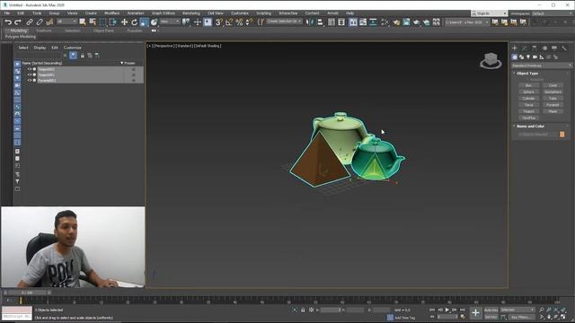Screen dimensions: 575x323
Task: Select the Cameras category icon
Action: pos(535,57)
